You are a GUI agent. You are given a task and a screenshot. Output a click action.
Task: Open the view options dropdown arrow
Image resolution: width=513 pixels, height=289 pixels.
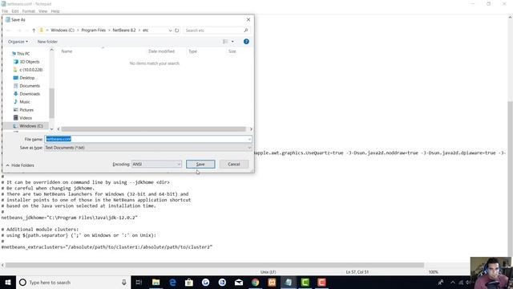point(232,42)
